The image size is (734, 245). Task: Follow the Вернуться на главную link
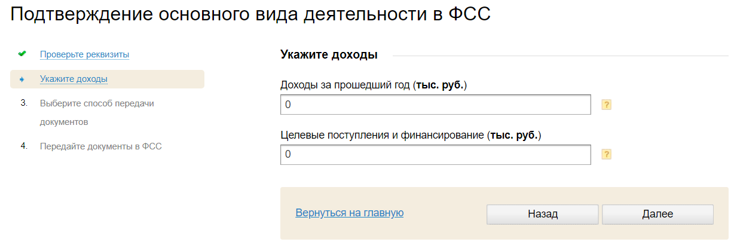[x=350, y=212]
